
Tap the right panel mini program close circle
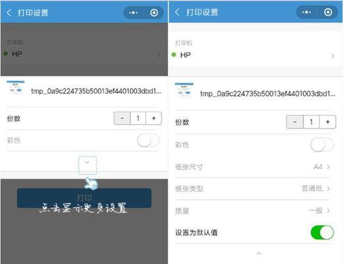[328, 12]
